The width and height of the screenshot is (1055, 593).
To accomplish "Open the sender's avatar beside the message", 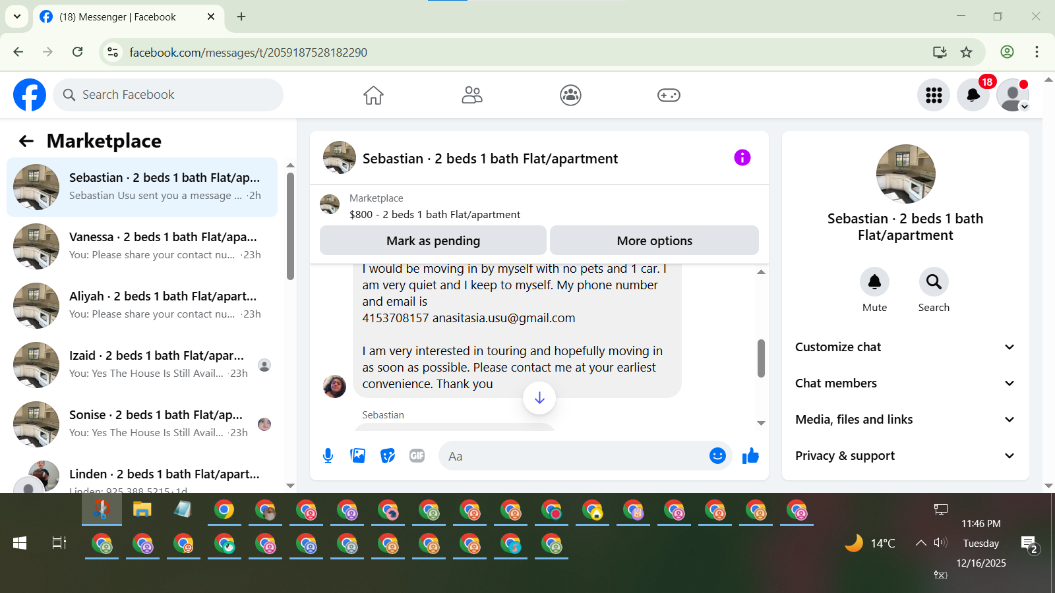I will 334,386.
